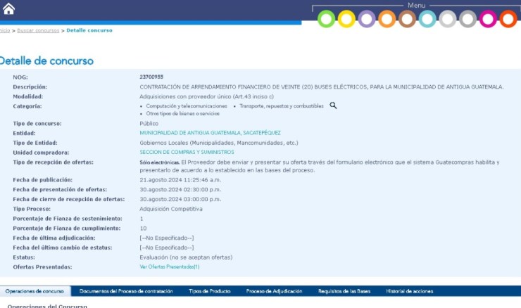Switch to Tipos de Producto tab

pyautogui.click(x=210, y=291)
